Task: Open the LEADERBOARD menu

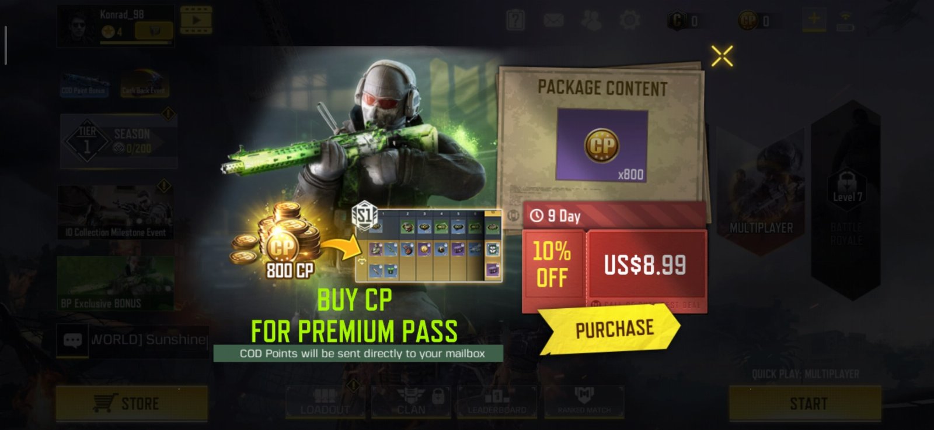Action: (x=497, y=402)
